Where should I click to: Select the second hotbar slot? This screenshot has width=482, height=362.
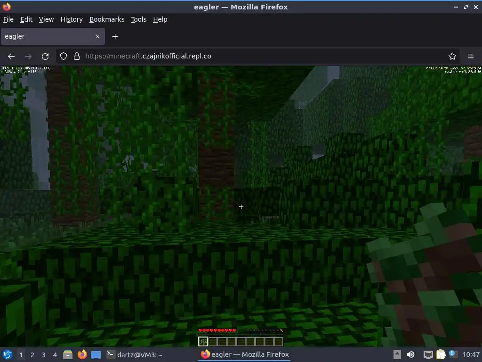click(x=213, y=341)
